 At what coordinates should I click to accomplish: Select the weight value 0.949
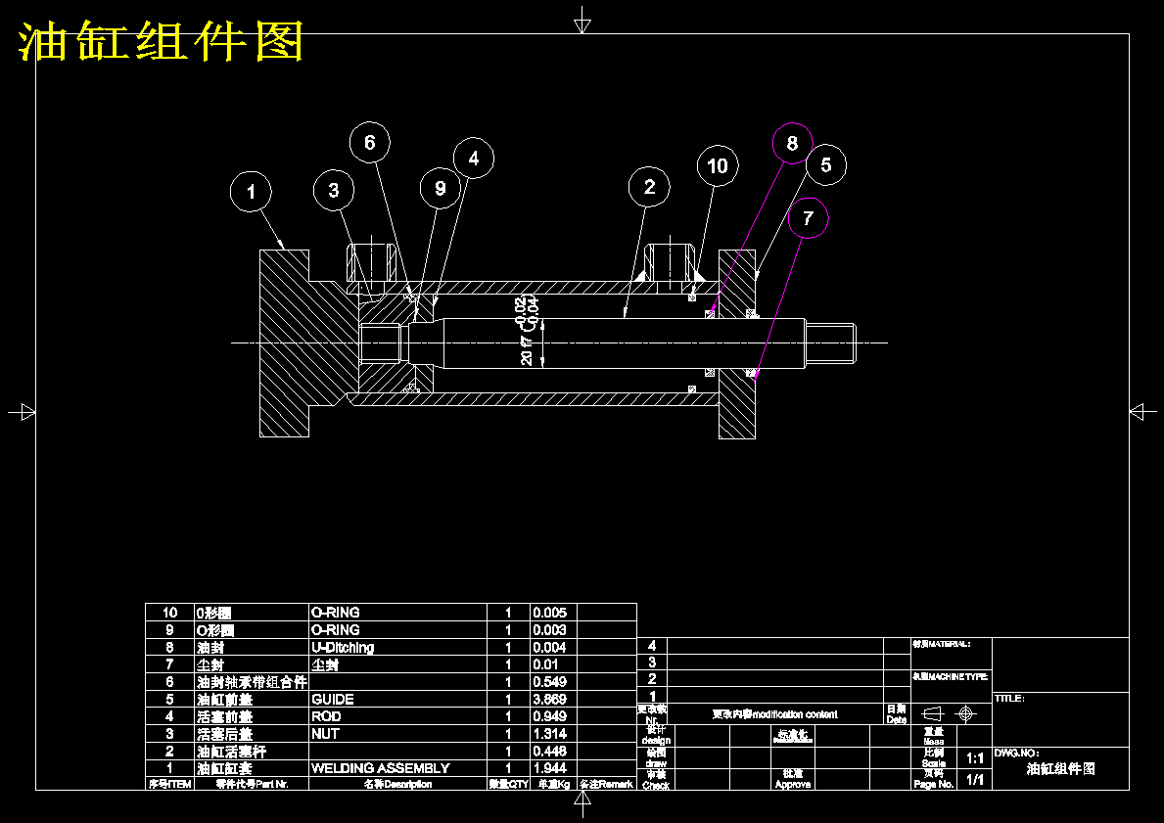click(x=550, y=716)
